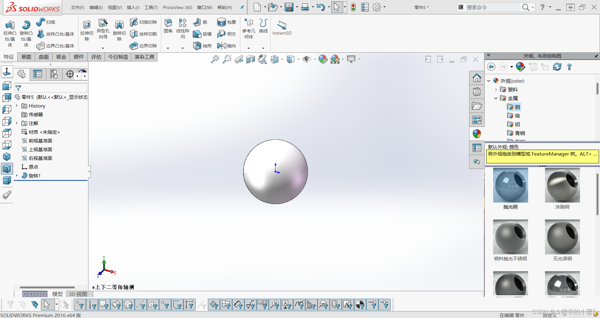Select 材质 <未指定> in feature tree
This screenshot has width=600, height=318.
(41, 132)
